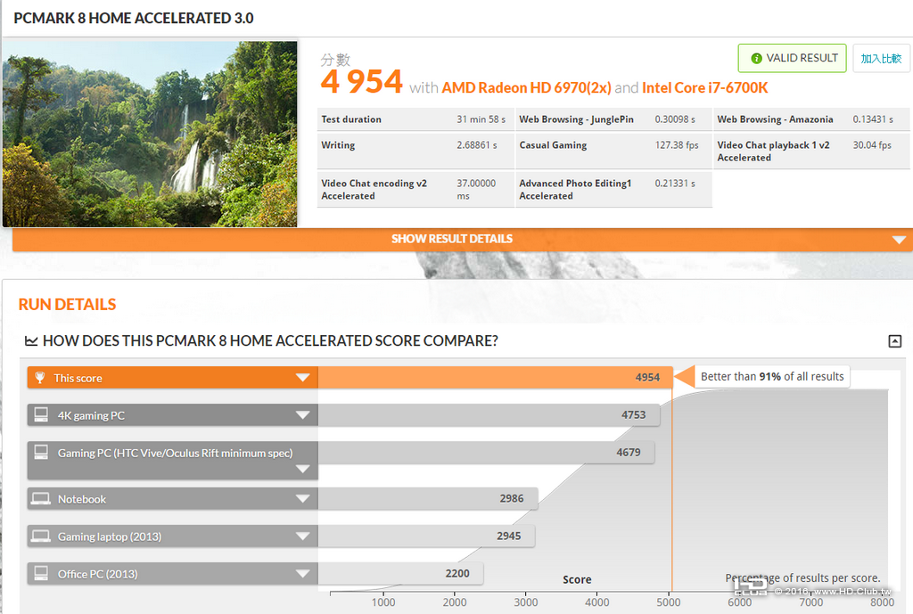This screenshot has height=614, width=913.
Task: Expand the 4K gaming PC dropdown arrow
Action: pos(303,415)
